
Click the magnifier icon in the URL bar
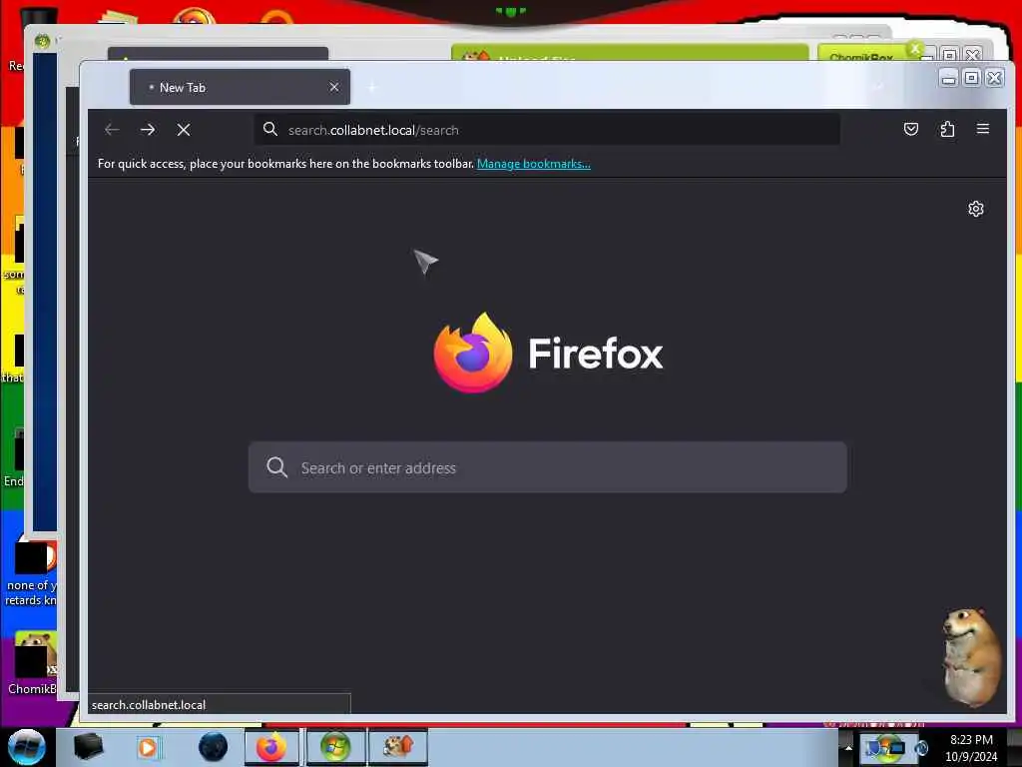pos(269,129)
